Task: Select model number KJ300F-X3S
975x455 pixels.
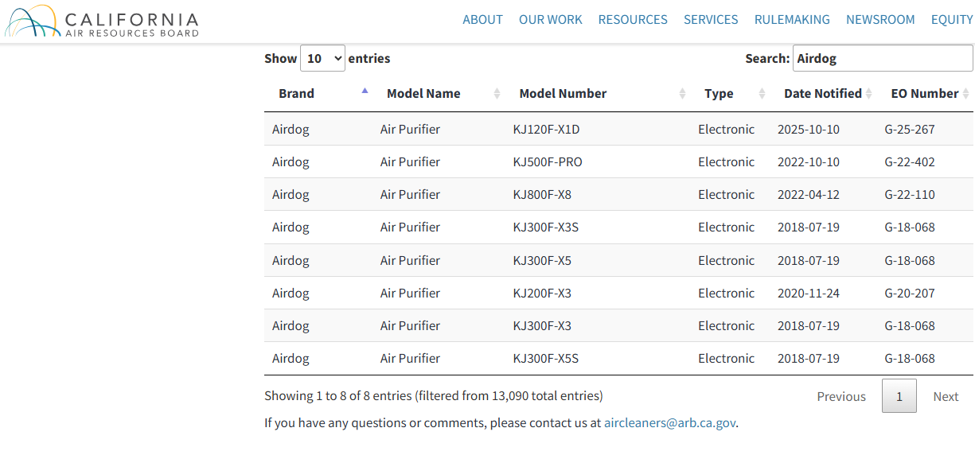Action: [546, 227]
